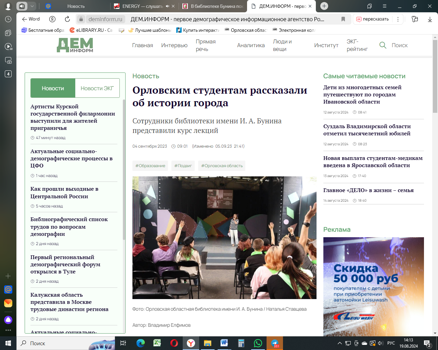This screenshot has width=438, height=350.
Task: Click the #Образование tag
Action: [x=150, y=166]
